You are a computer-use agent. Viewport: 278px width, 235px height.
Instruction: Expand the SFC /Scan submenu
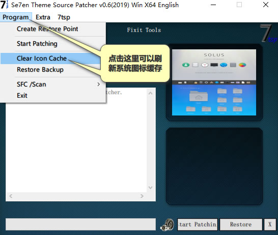[53, 84]
